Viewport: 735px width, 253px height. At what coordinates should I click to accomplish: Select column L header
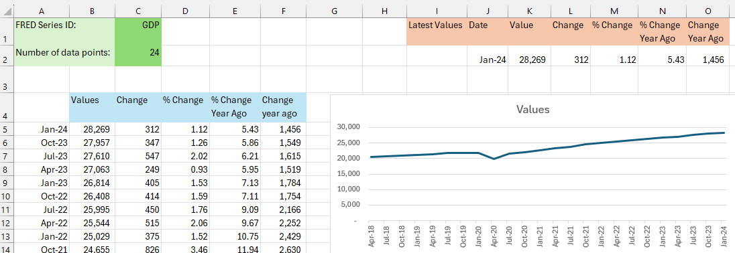pos(571,11)
